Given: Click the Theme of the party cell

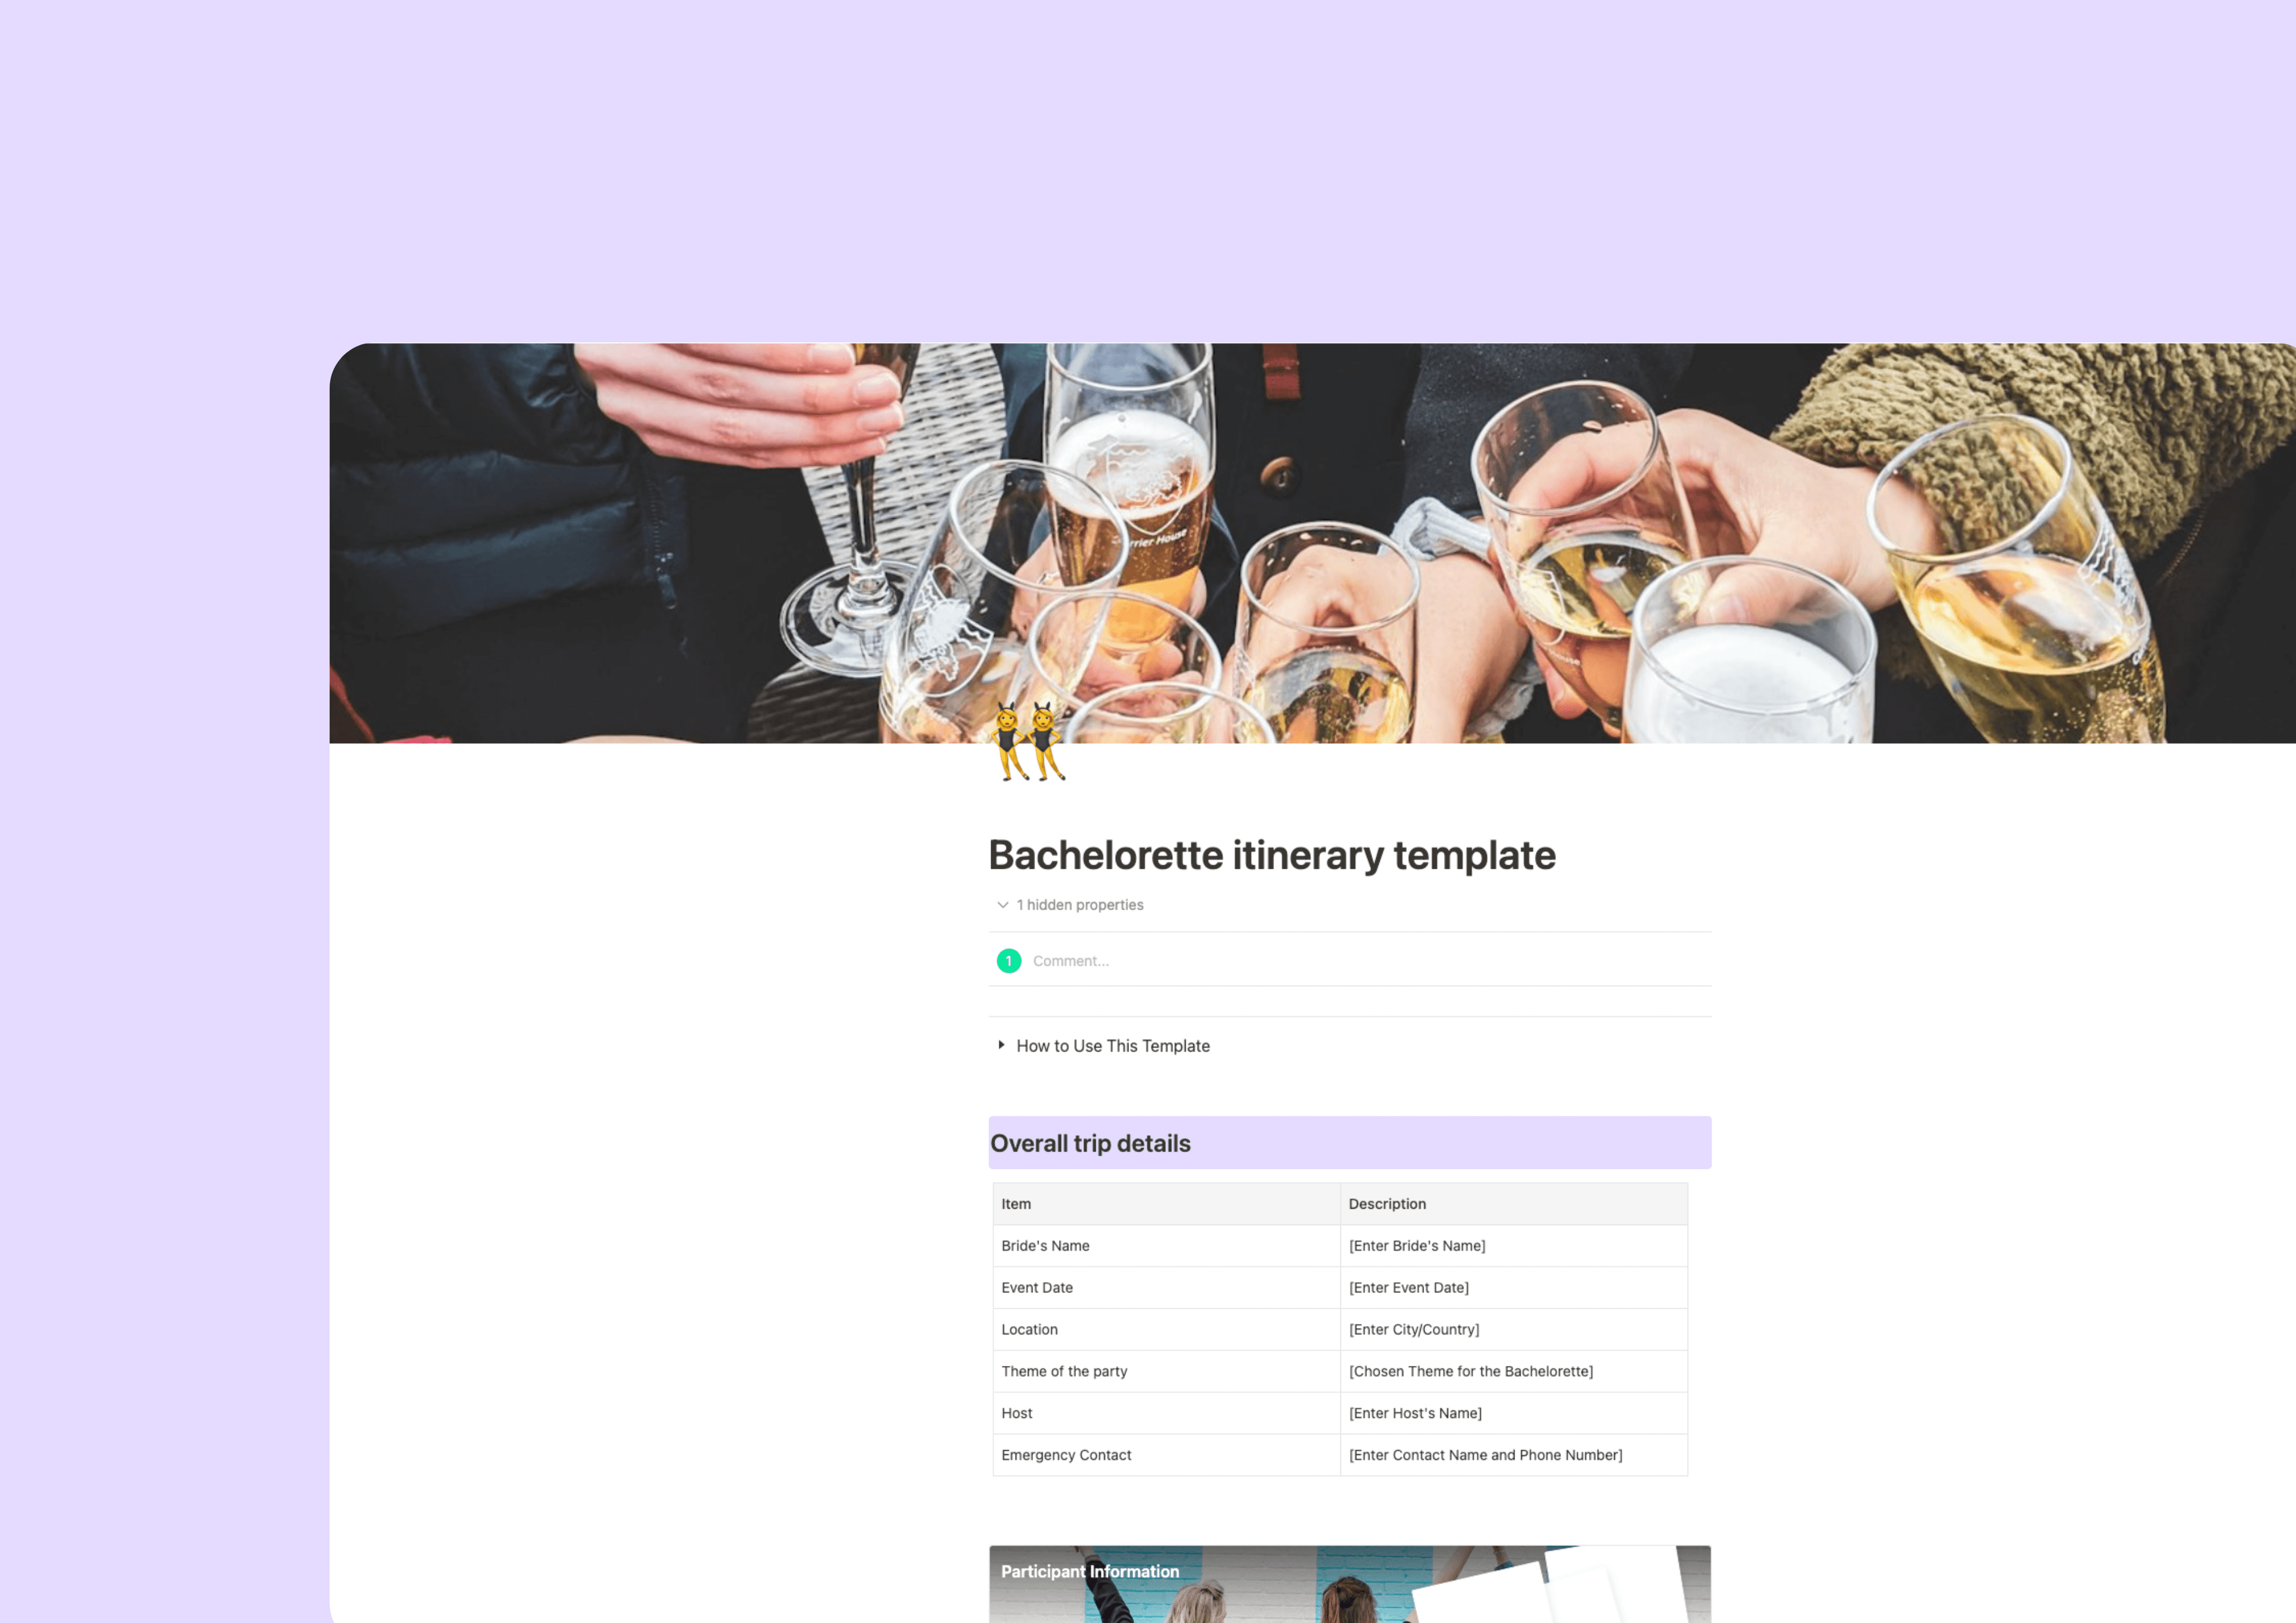Looking at the screenshot, I should pyautogui.click(x=1166, y=1372).
